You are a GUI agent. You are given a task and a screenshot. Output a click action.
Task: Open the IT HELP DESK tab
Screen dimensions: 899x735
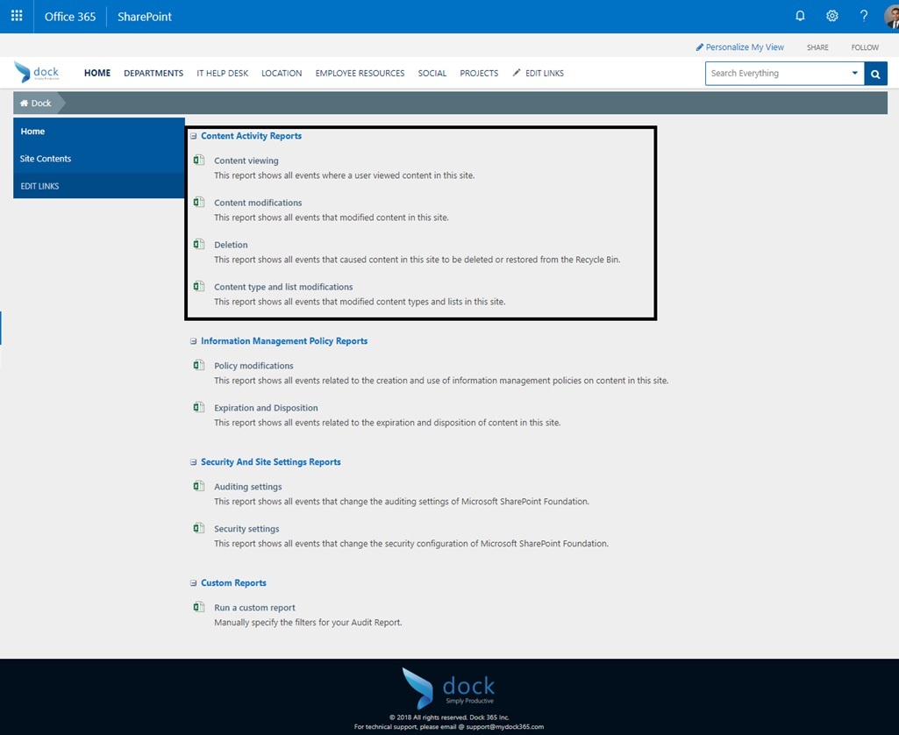[x=222, y=73]
